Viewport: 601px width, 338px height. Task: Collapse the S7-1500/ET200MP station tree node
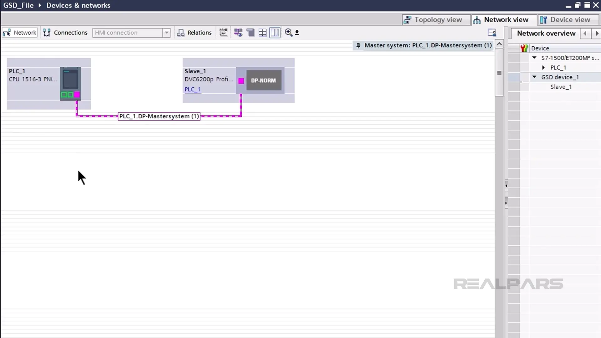(x=534, y=58)
